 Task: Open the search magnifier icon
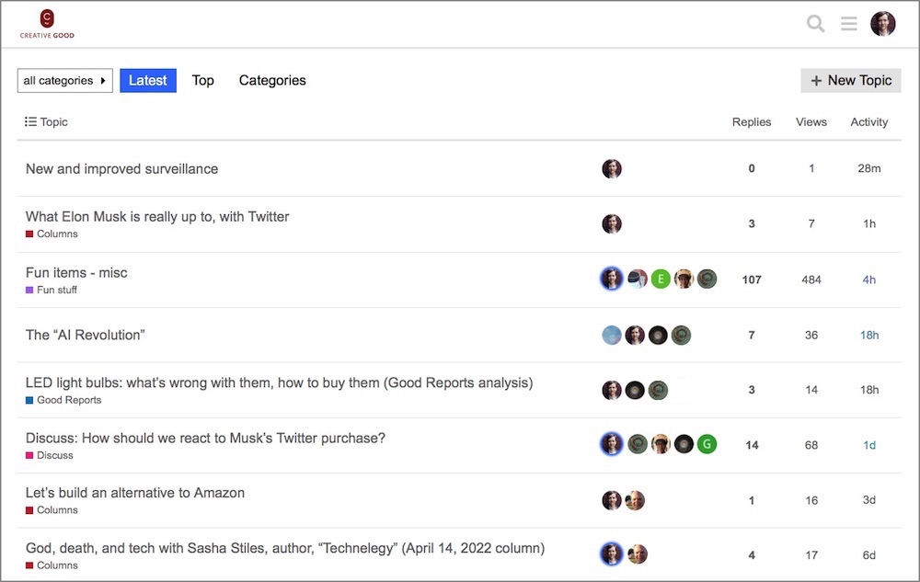(815, 23)
